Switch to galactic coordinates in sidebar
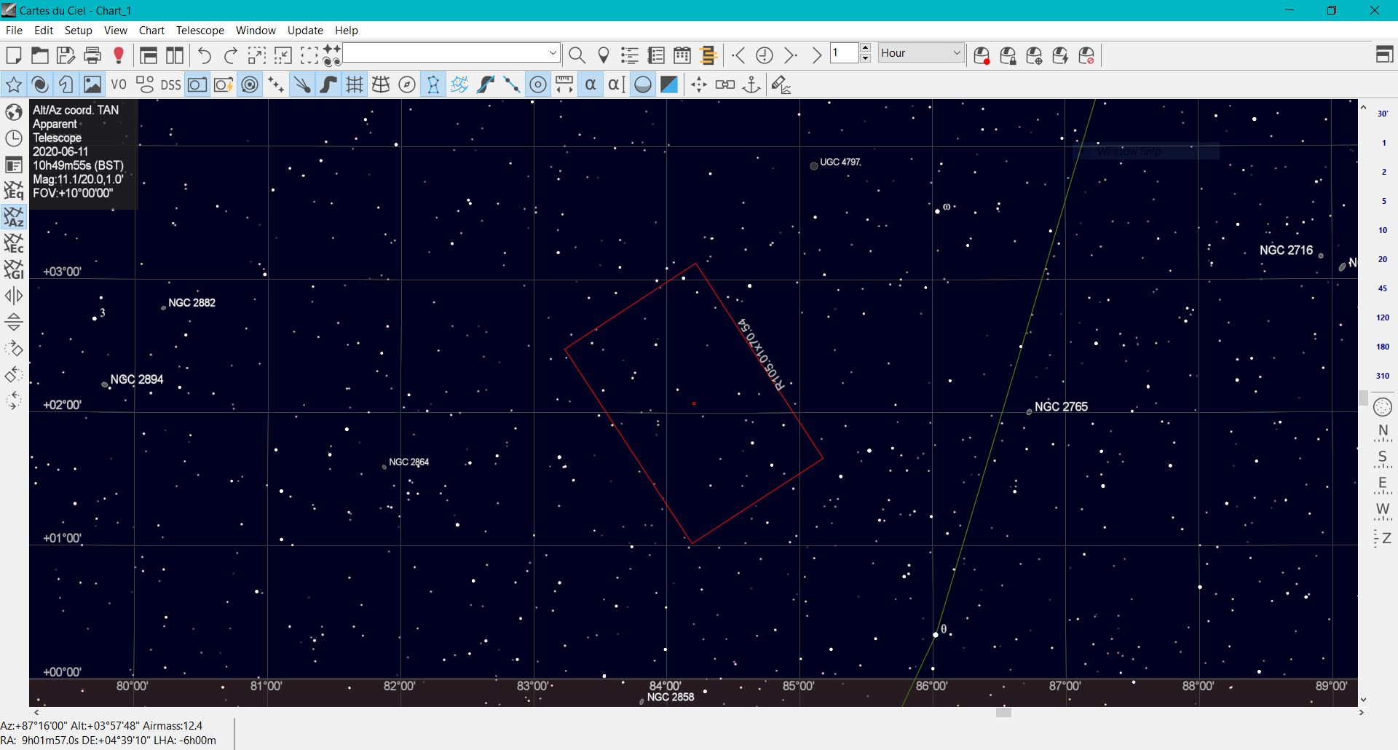 click(14, 269)
